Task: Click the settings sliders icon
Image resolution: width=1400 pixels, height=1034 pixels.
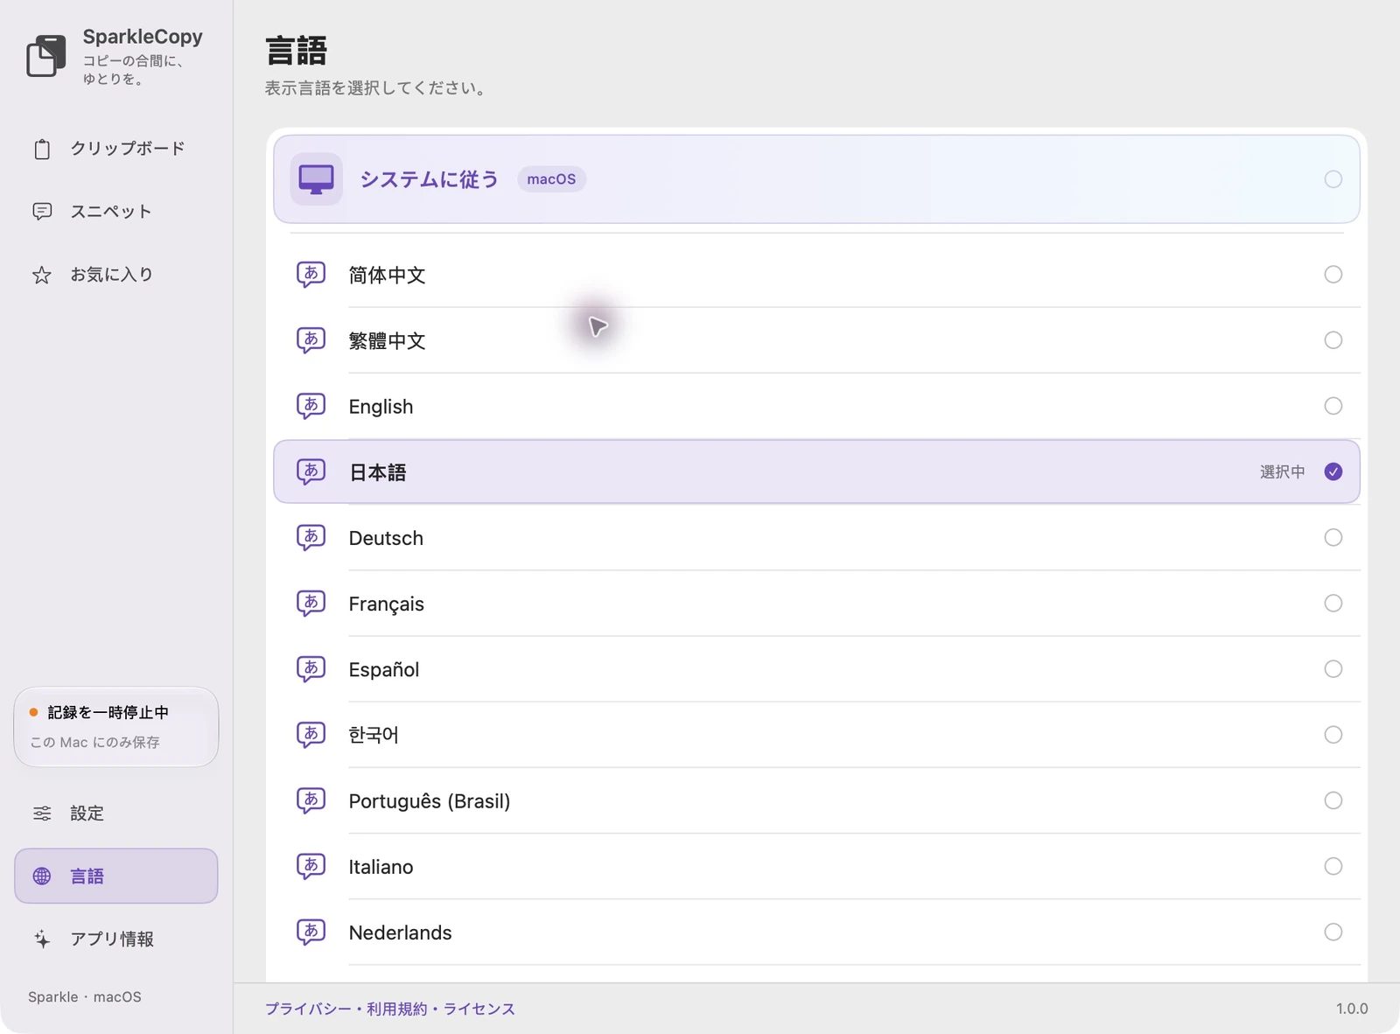Action: click(42, 814)
